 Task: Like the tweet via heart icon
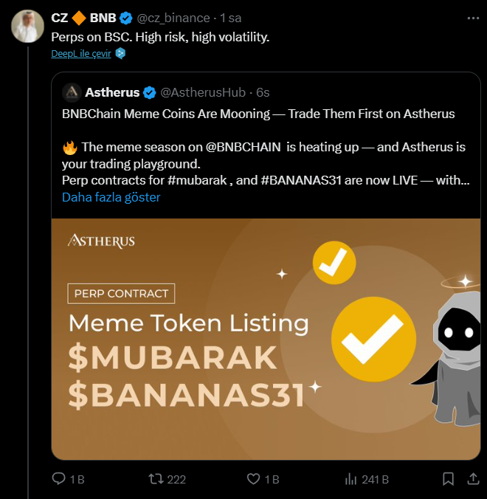[253, 479]
